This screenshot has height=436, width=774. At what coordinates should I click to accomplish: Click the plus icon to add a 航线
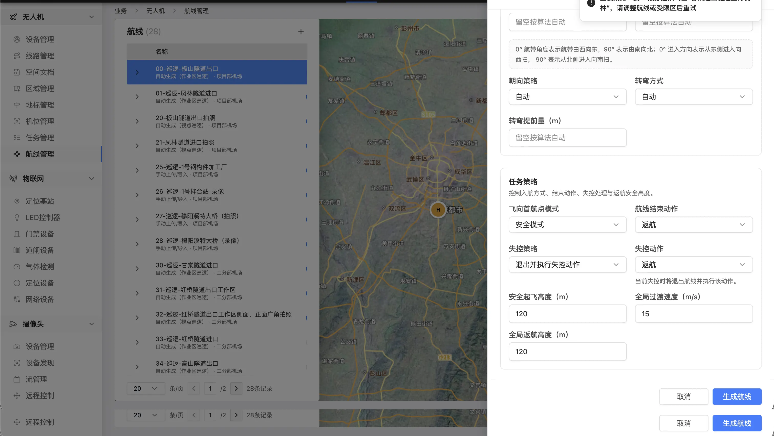pos(301,31)
